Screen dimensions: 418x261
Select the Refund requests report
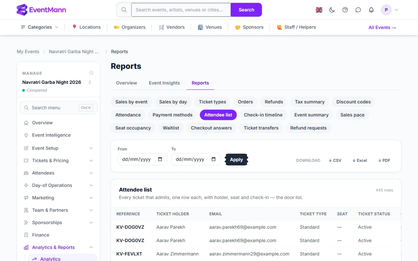coord(308,128)
